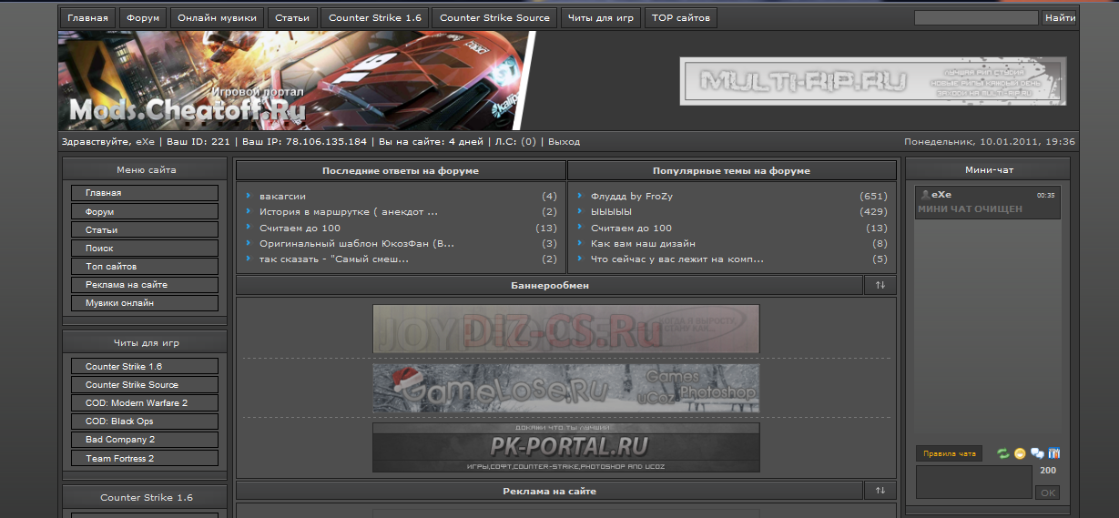Viewport: 1119px width, 518px height.
Task: Select COD: Modern Warfare 2 in the sidebar
Action: click(145, 402)
